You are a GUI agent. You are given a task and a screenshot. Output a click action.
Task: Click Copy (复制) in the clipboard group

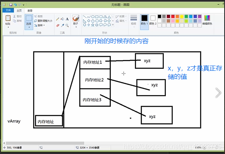(x=17, y=21)
